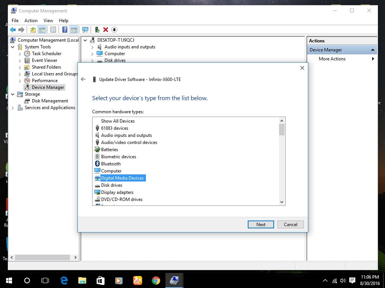The height and width of the screenshot is (288, 385).
Task: Select the Computer Management (Local) root node
Action: tap(48, 40)
